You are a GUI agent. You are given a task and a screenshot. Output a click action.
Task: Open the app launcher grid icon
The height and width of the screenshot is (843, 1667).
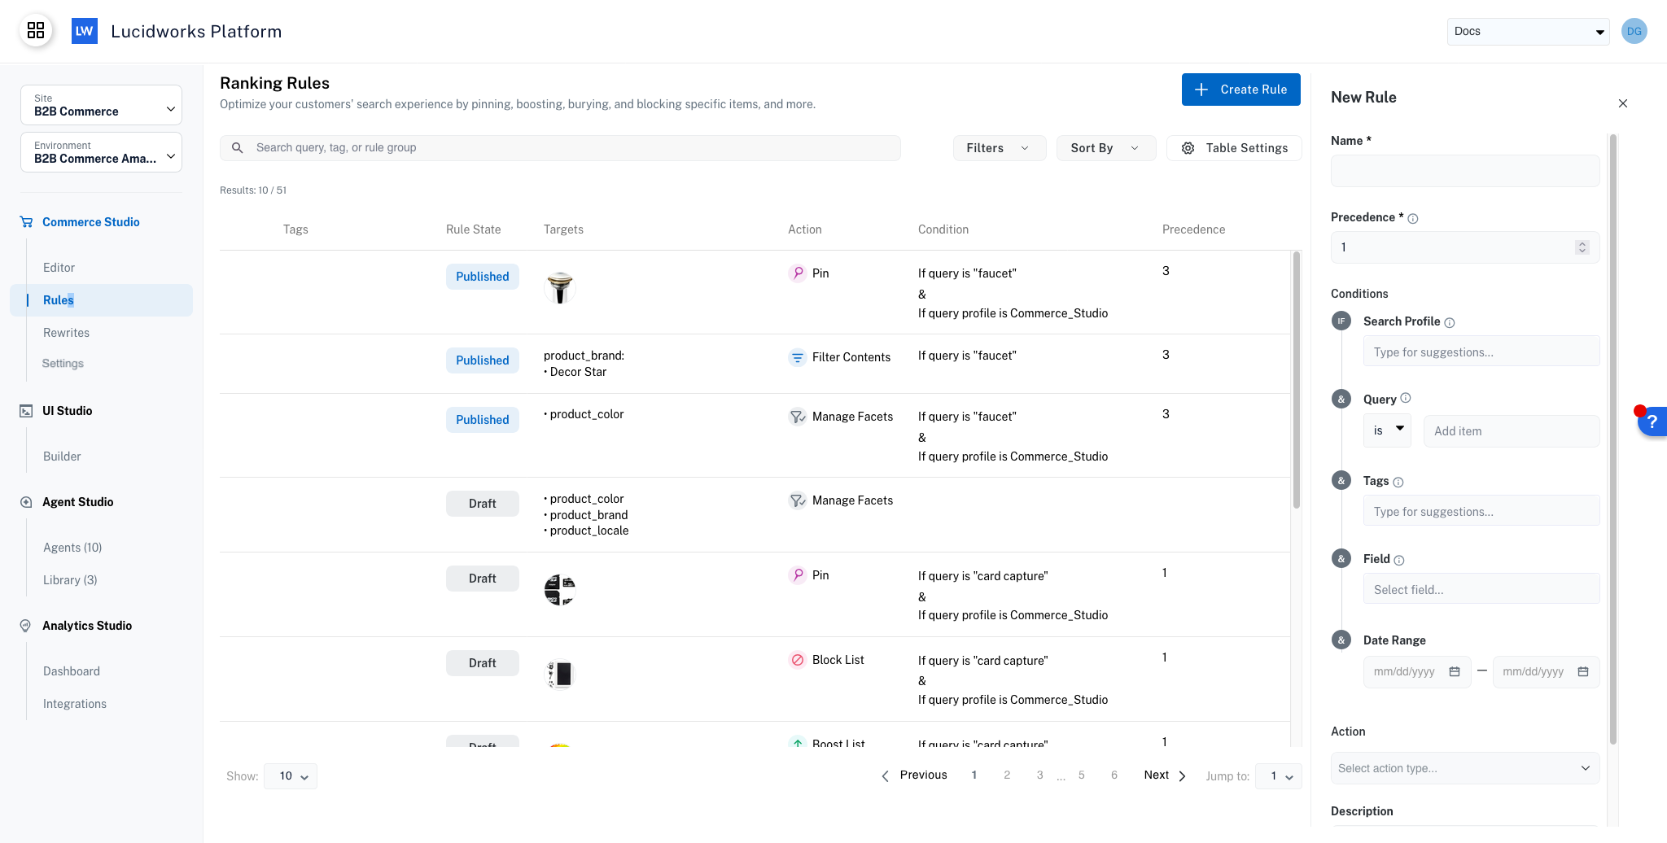pyautogui.click(x=36, y=31)
